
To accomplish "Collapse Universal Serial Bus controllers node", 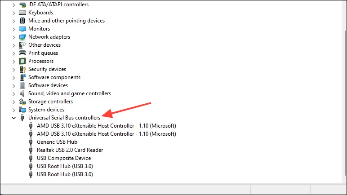I will [14, 118].
